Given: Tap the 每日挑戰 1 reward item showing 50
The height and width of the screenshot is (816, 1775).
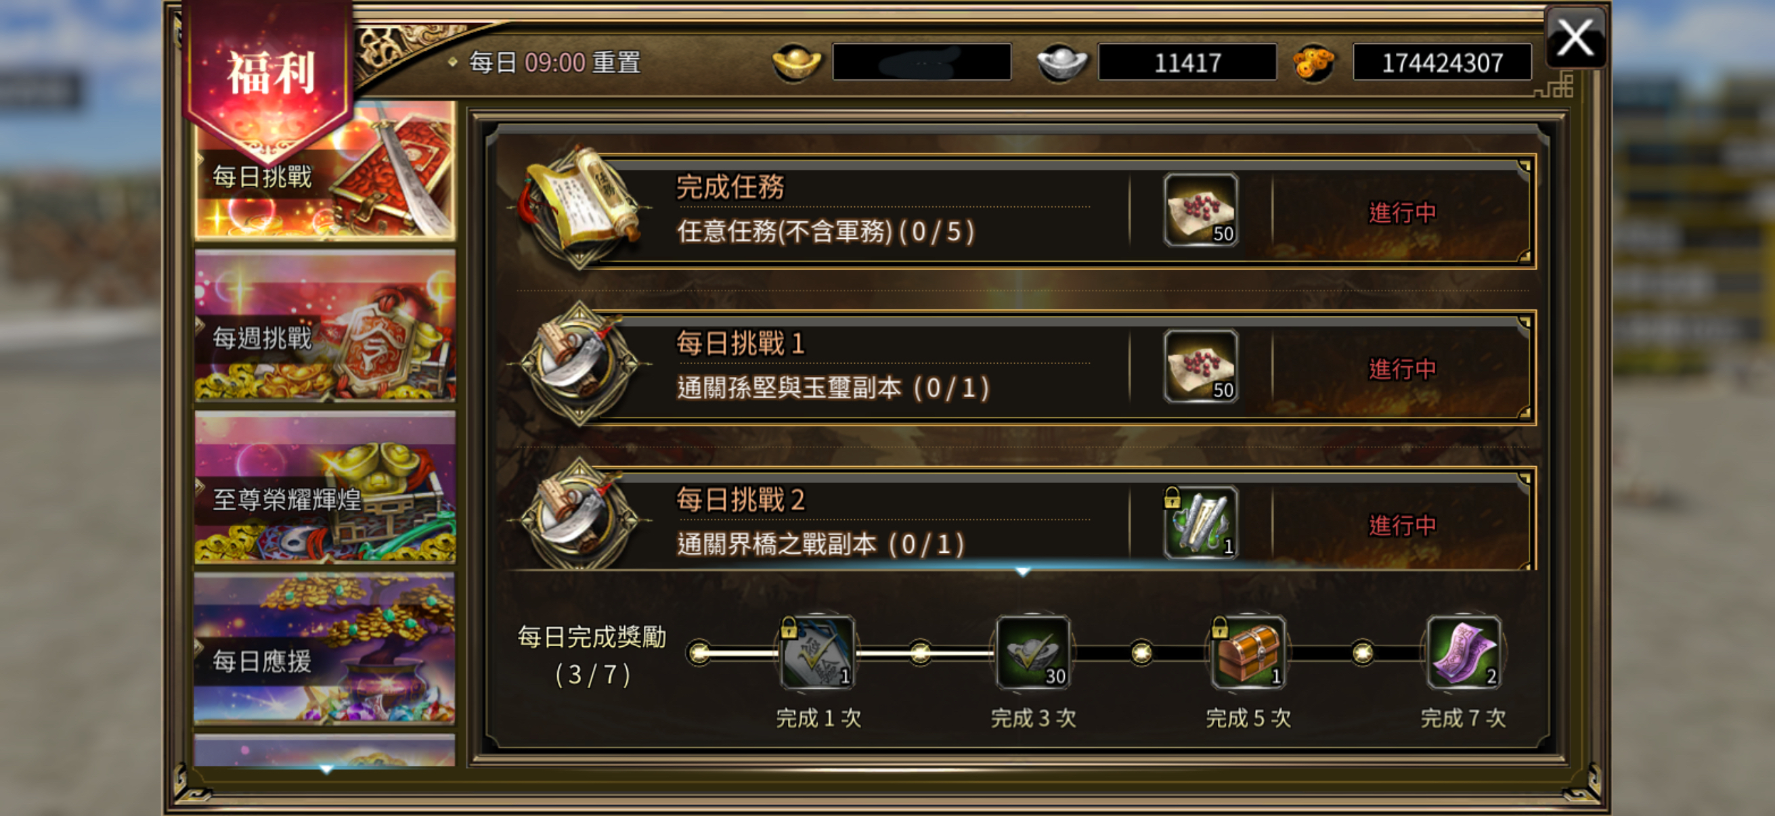Looking at the screenshot, I should [x=1201, y=366].
